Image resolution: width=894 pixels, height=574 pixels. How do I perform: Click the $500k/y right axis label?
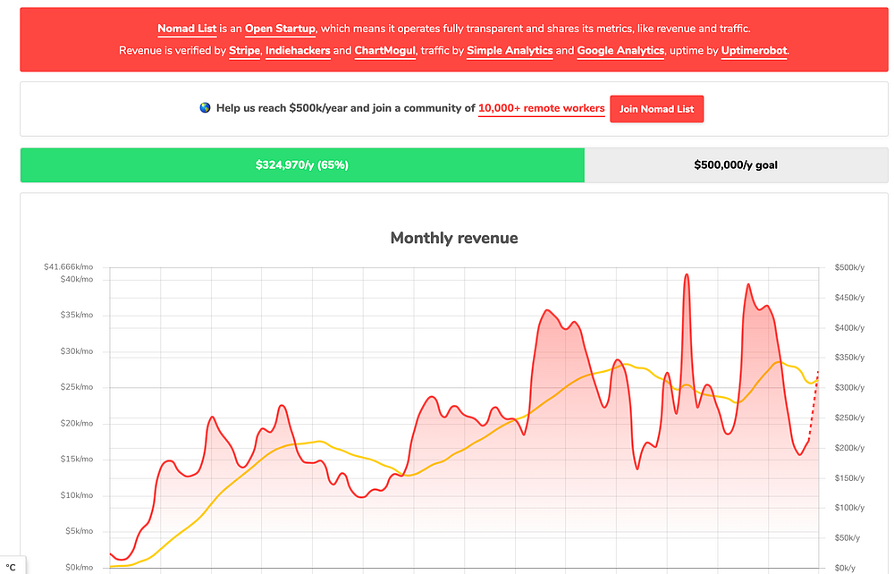coord(849,267)
